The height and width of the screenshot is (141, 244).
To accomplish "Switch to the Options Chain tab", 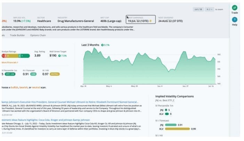I will [x=38, y=35].
